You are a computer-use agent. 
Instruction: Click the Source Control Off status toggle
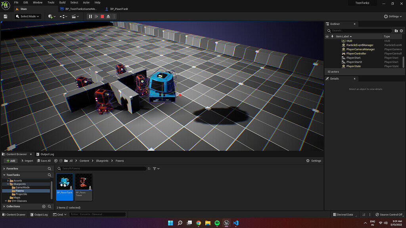pyautogui.click(x=390, y=214)
